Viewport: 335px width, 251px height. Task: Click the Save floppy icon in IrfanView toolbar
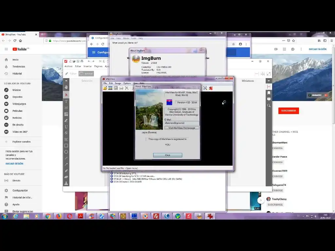tap(116, 88)
